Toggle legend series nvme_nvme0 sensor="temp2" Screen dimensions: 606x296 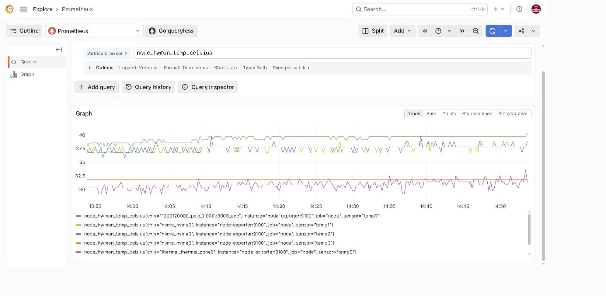(209, 234)
